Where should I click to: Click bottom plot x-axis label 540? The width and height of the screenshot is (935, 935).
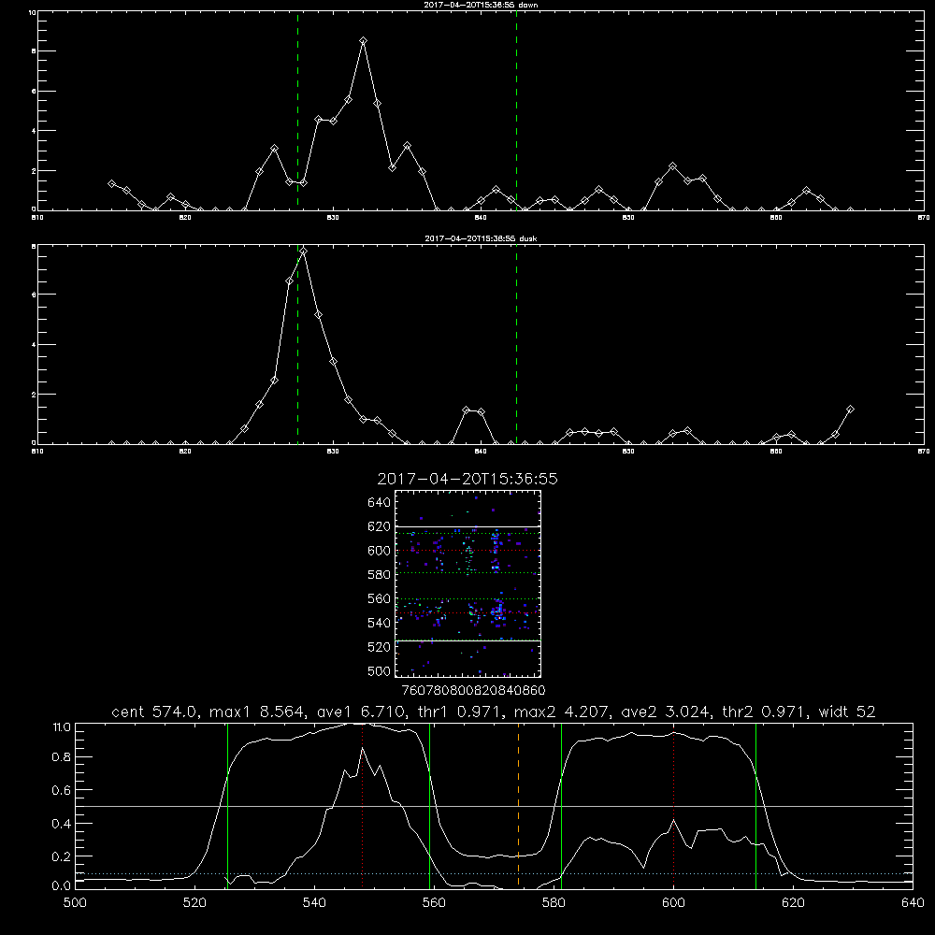(314, 903)
